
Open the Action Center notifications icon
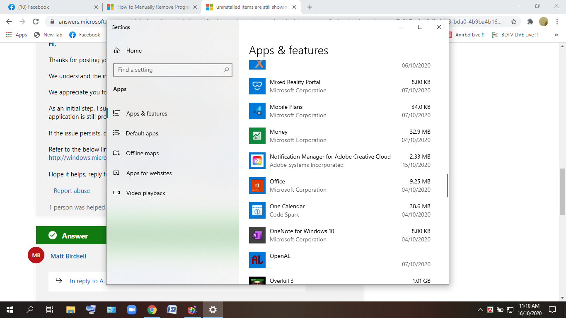click(x=552, y=310)
